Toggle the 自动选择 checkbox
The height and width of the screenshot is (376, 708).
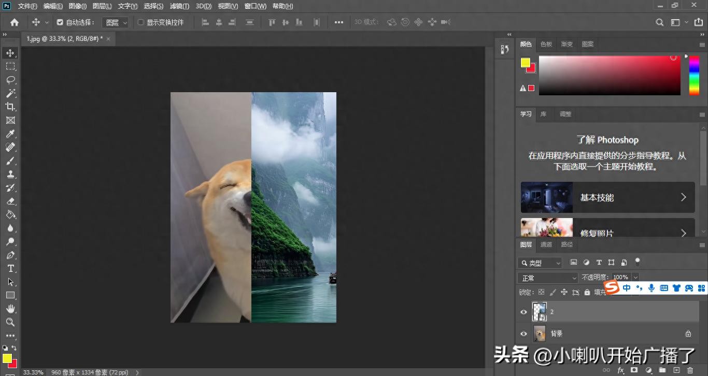pyautogui.click(x=60, y=22)
